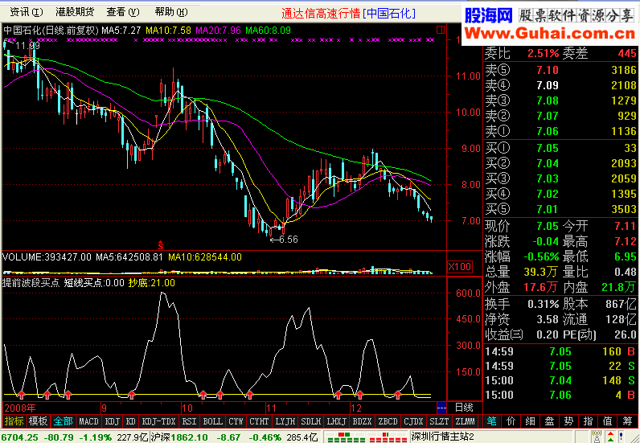Image resolution: width=640 pixels, height=443 pixels.
Task: Switch to the KDJ-TDX indicator
Action: (x=158, y=421)
